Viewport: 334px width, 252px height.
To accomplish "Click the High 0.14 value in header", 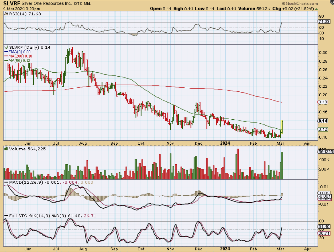I will (x=183, y=9).
